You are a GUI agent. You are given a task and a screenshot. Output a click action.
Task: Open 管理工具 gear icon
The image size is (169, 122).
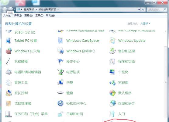9,83
